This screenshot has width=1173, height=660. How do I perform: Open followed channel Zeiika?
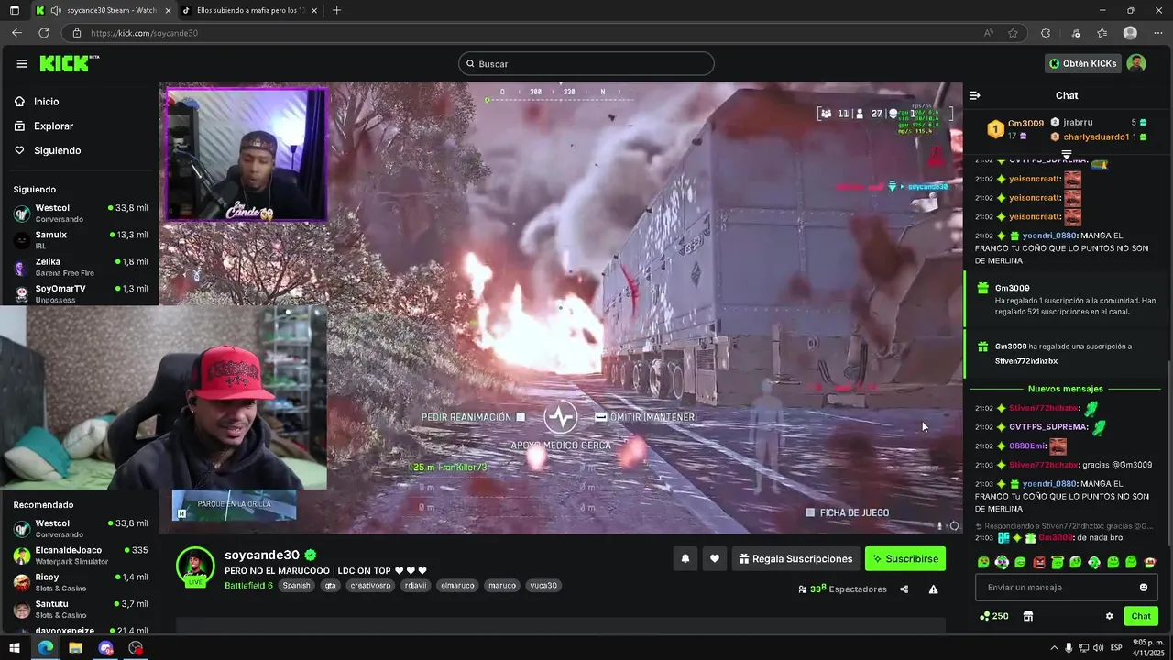tap(80, 267)
